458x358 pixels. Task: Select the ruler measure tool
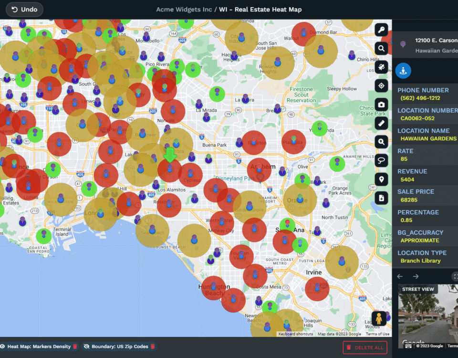pyautogui.click(x=381, y=123)
